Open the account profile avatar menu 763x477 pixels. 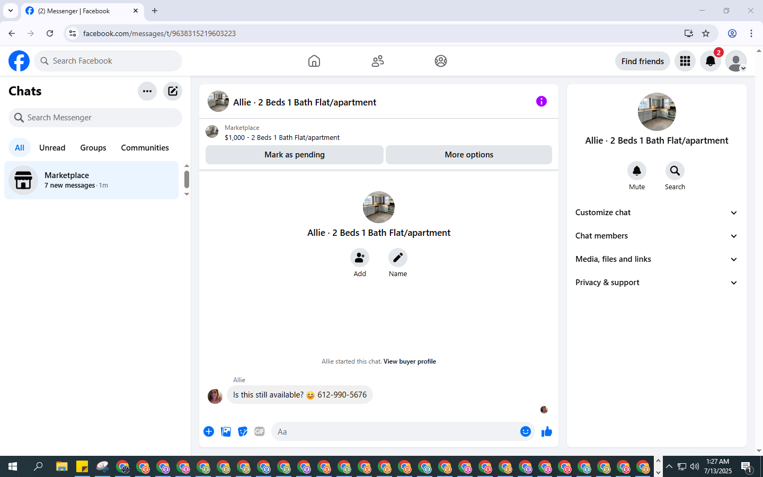tap(736, 61)
